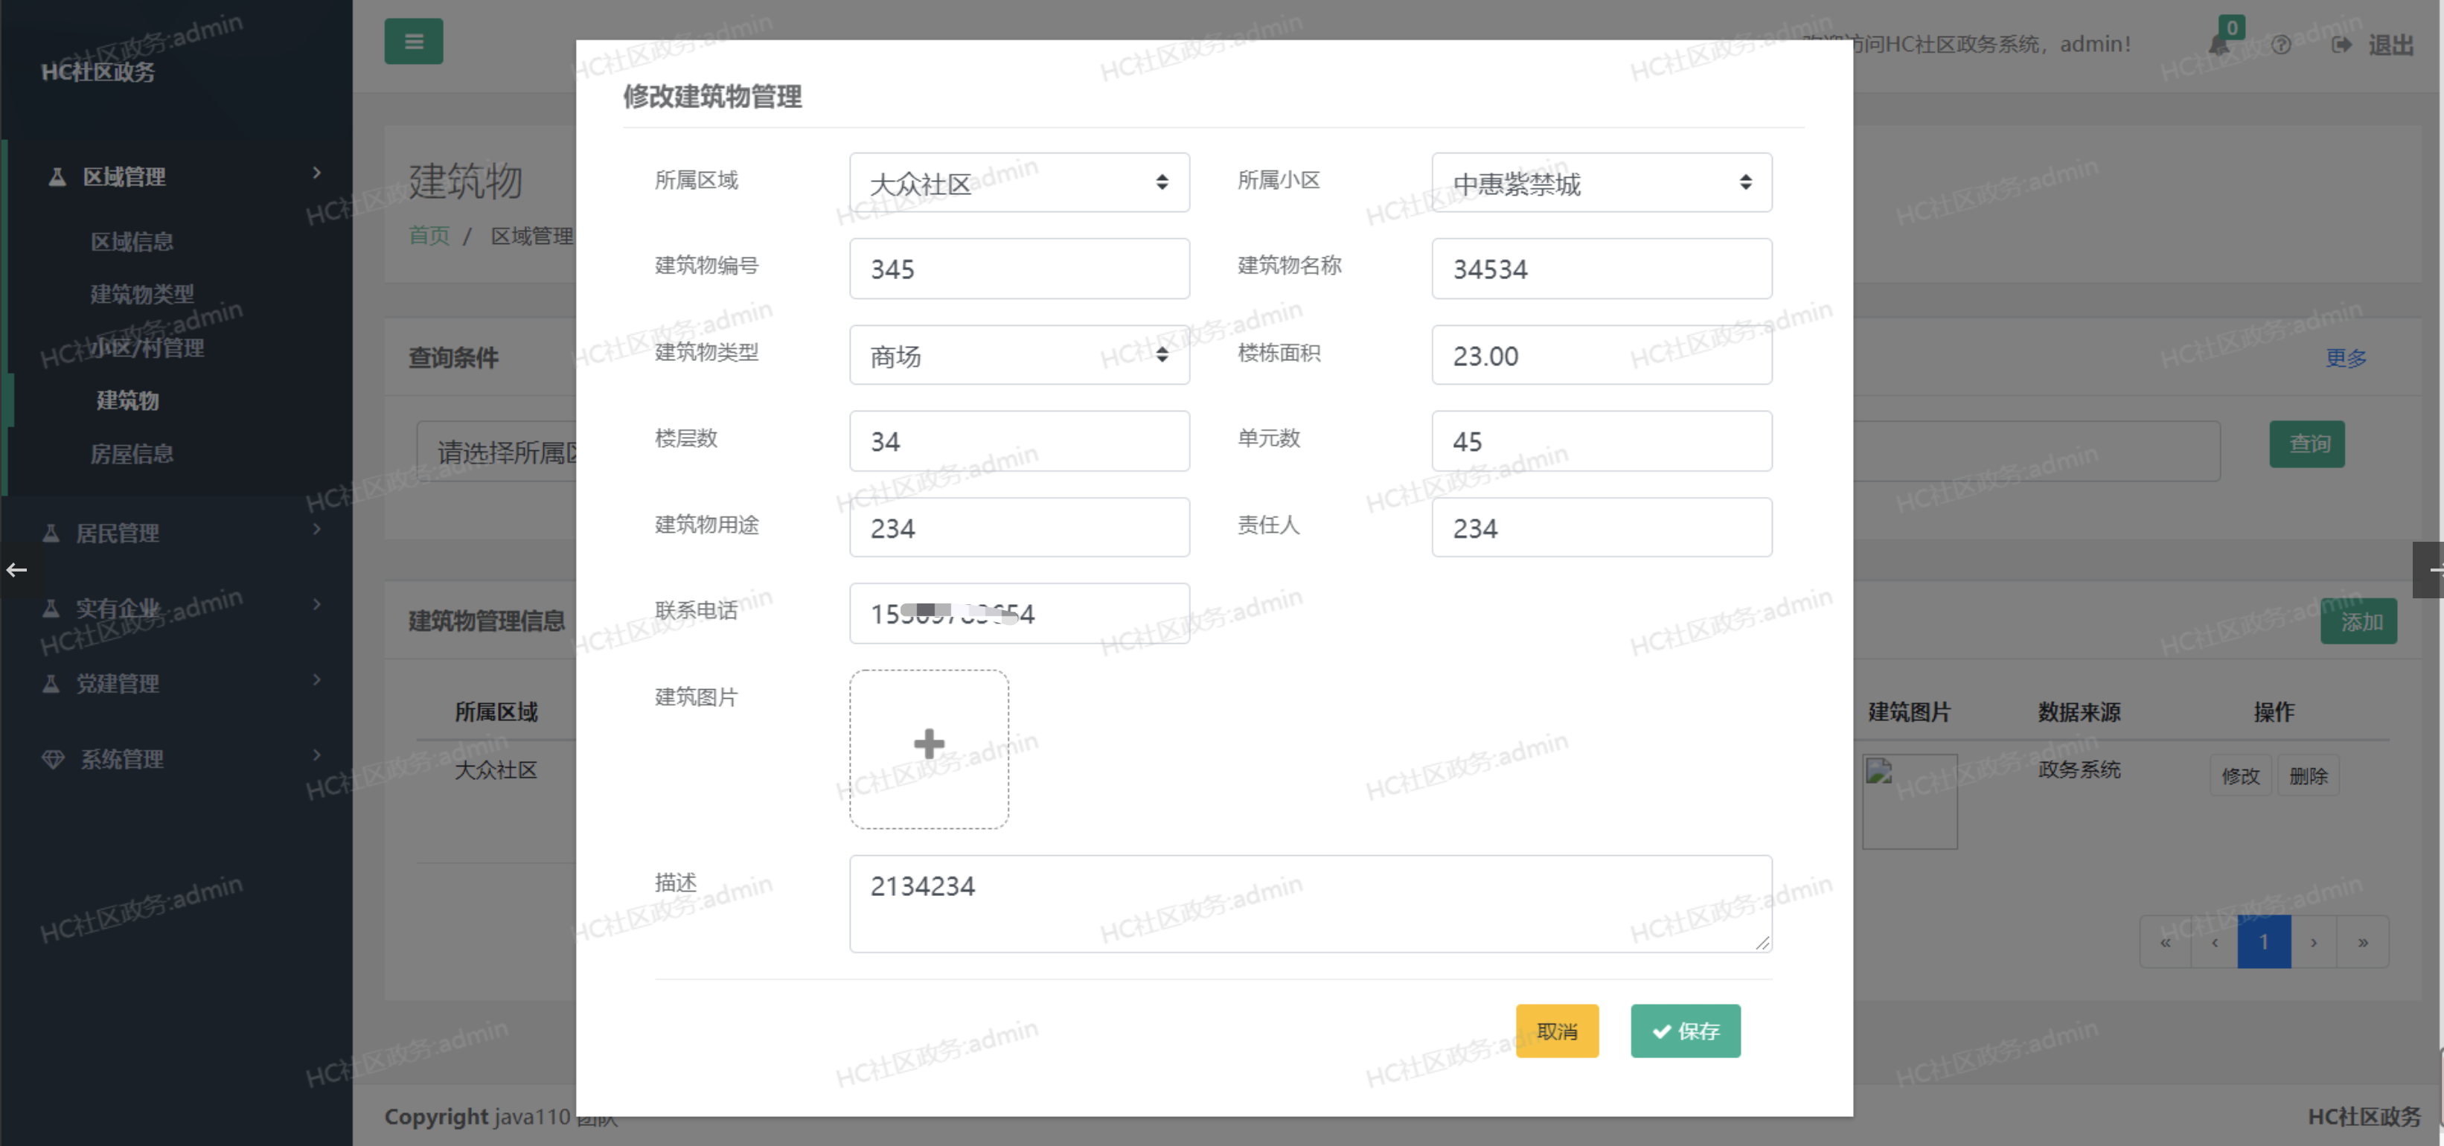
Task: Open 实有企业 in the sidebar
Action: 118,608
